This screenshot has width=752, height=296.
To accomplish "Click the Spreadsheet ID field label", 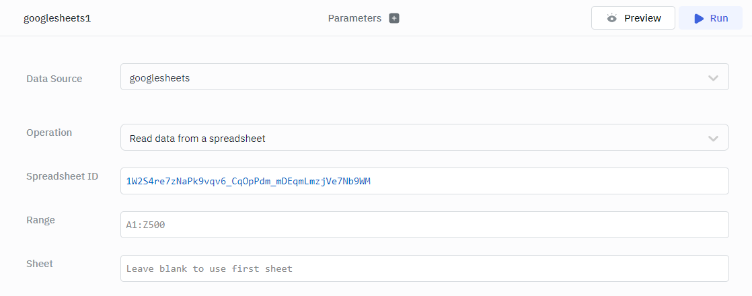I will (62, 176).
